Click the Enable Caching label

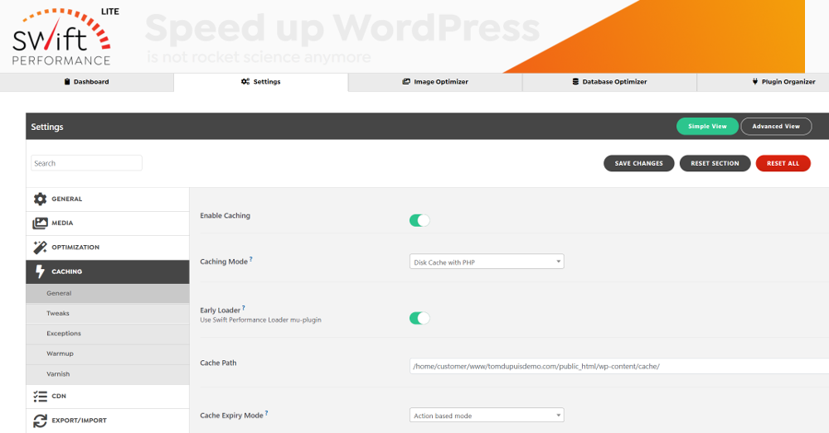[225, 215]
